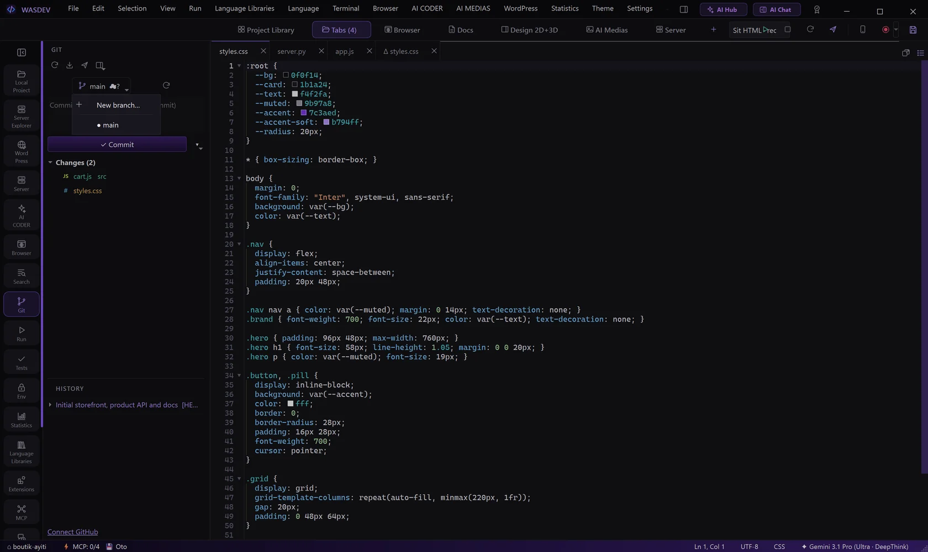Image resolution: width=928 pixels, height=552 pixels.
Task: Open the Tests sidebar panel
Action: pos(22,362)
